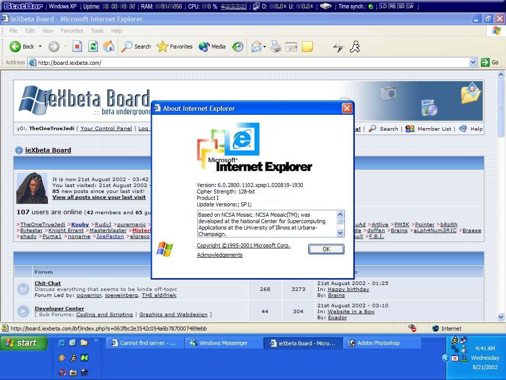Click the yellow note toolbar icon
506x380 pixels.
307,47
